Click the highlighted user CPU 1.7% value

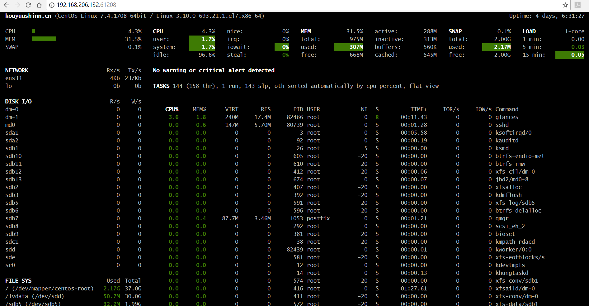tap(202, 39)
